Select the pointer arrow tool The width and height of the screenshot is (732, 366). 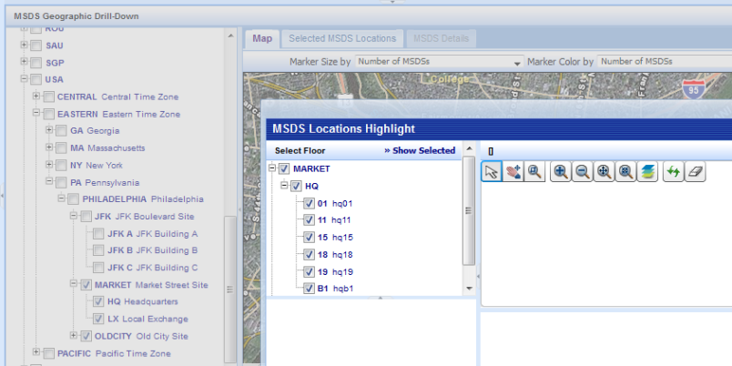[x=492, y=172]
